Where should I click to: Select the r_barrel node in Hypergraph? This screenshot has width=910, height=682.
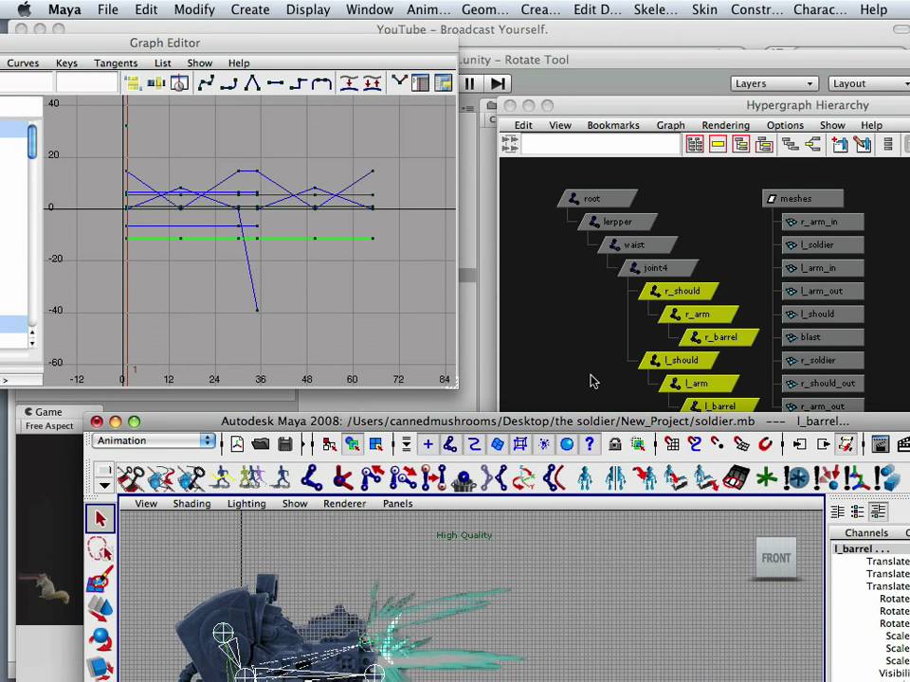[719, 337]
